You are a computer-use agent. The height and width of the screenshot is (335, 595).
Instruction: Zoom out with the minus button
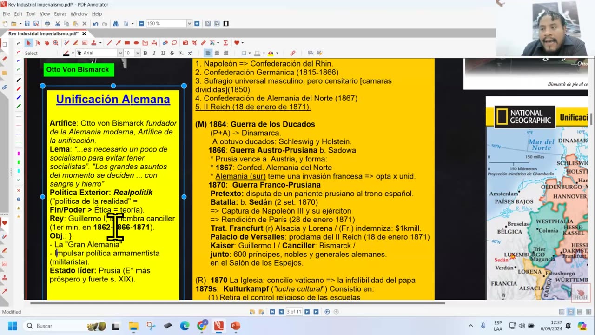click(141, 23)
